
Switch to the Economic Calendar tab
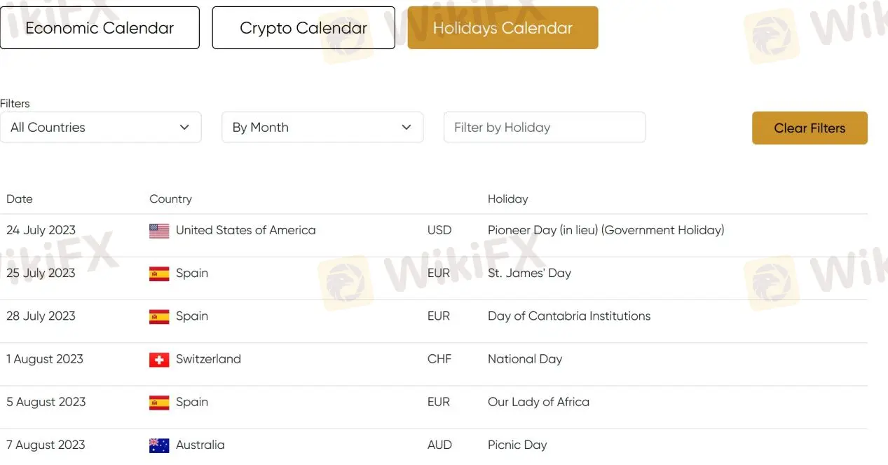tap(100, 27)
